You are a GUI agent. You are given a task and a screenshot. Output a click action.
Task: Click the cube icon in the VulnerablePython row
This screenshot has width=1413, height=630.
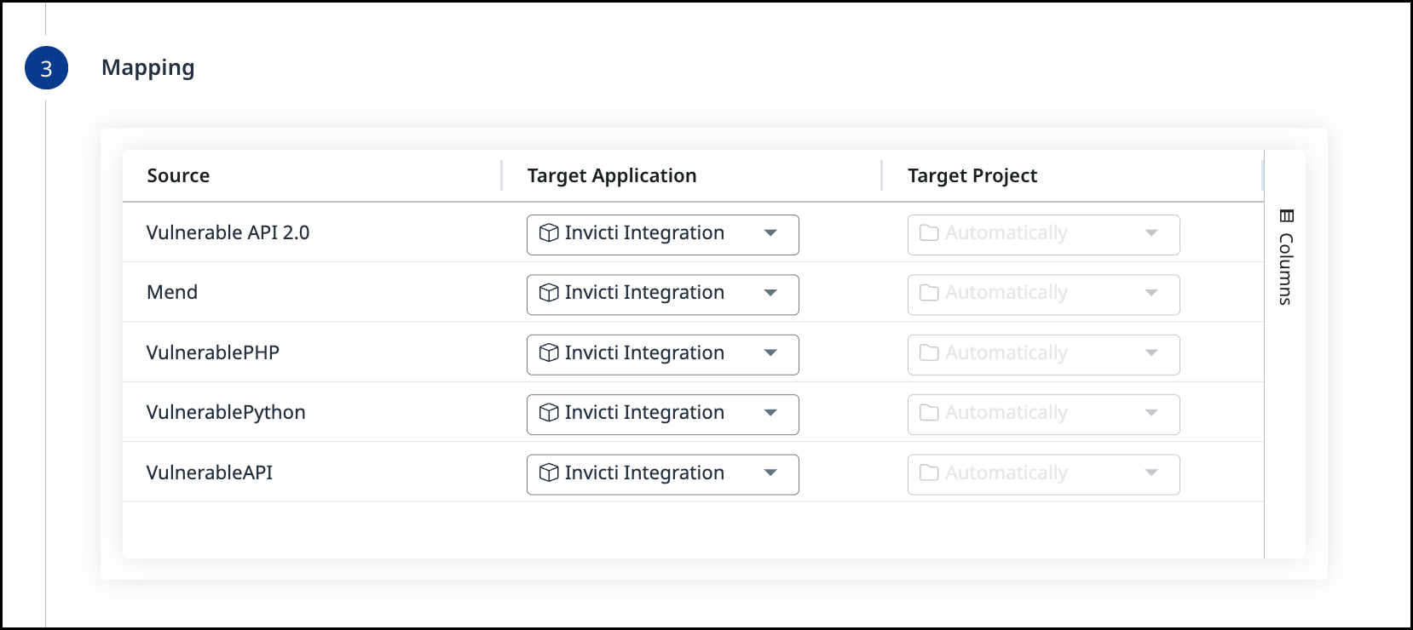(549, 413)
